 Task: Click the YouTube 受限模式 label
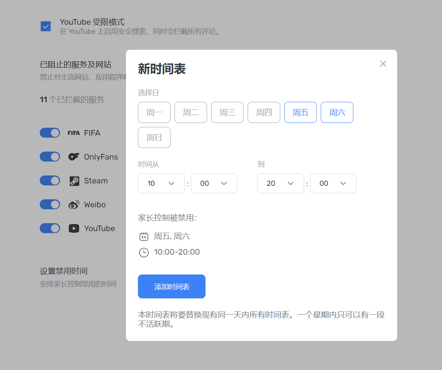click(x=92, y=22)
